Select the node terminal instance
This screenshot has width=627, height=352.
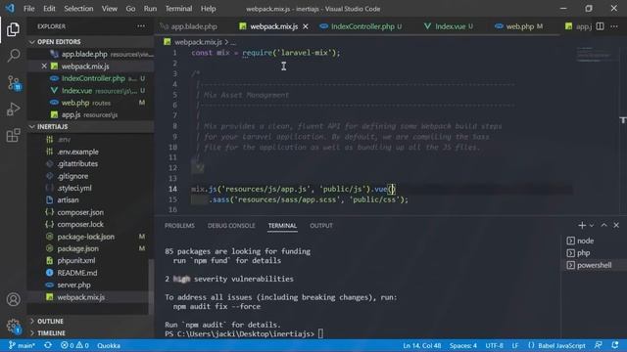pos(595,241)
